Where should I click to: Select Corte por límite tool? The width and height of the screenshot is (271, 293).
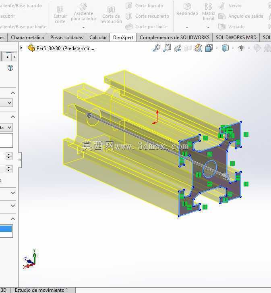point(147,27)
